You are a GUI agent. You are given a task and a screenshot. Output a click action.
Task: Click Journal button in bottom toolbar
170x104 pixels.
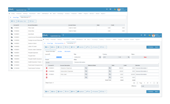(x=95, y=92)
